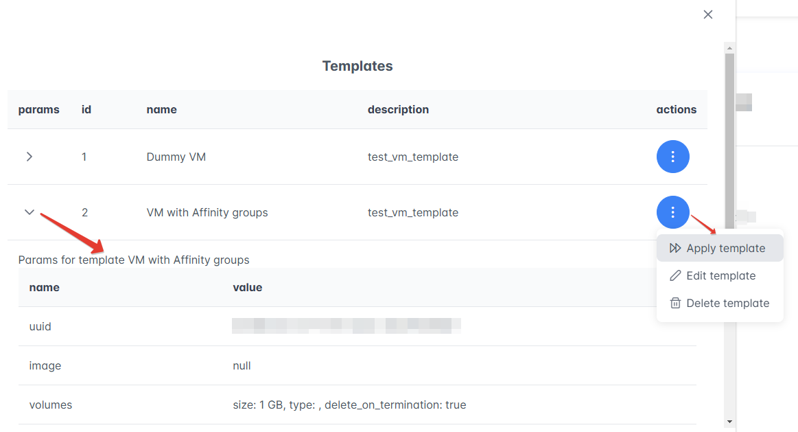Choose Edit template from menu
Screen dimensions: 798x432
tap(720, 276)
